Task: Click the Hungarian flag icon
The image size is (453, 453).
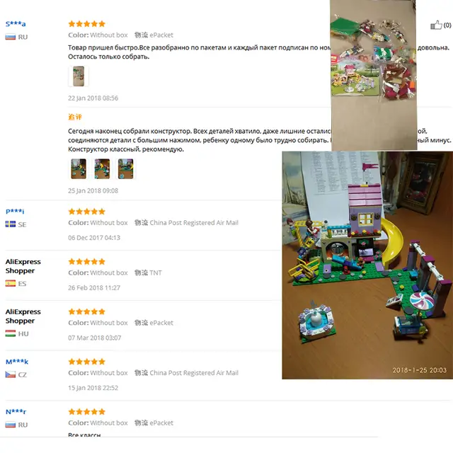Action: 11,333
